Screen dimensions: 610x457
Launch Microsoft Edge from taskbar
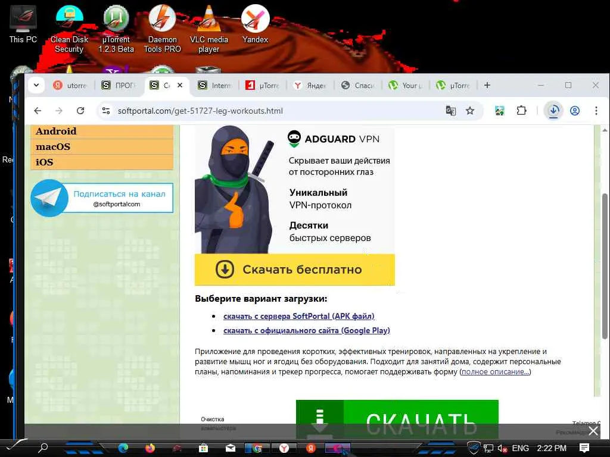click(123, 448)
